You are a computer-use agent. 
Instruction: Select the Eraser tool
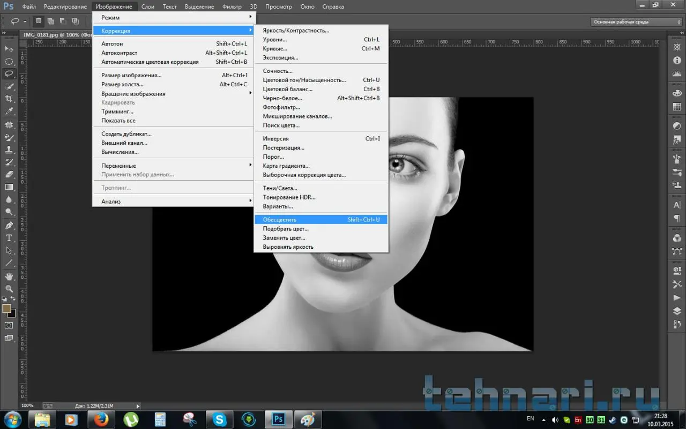9,174
